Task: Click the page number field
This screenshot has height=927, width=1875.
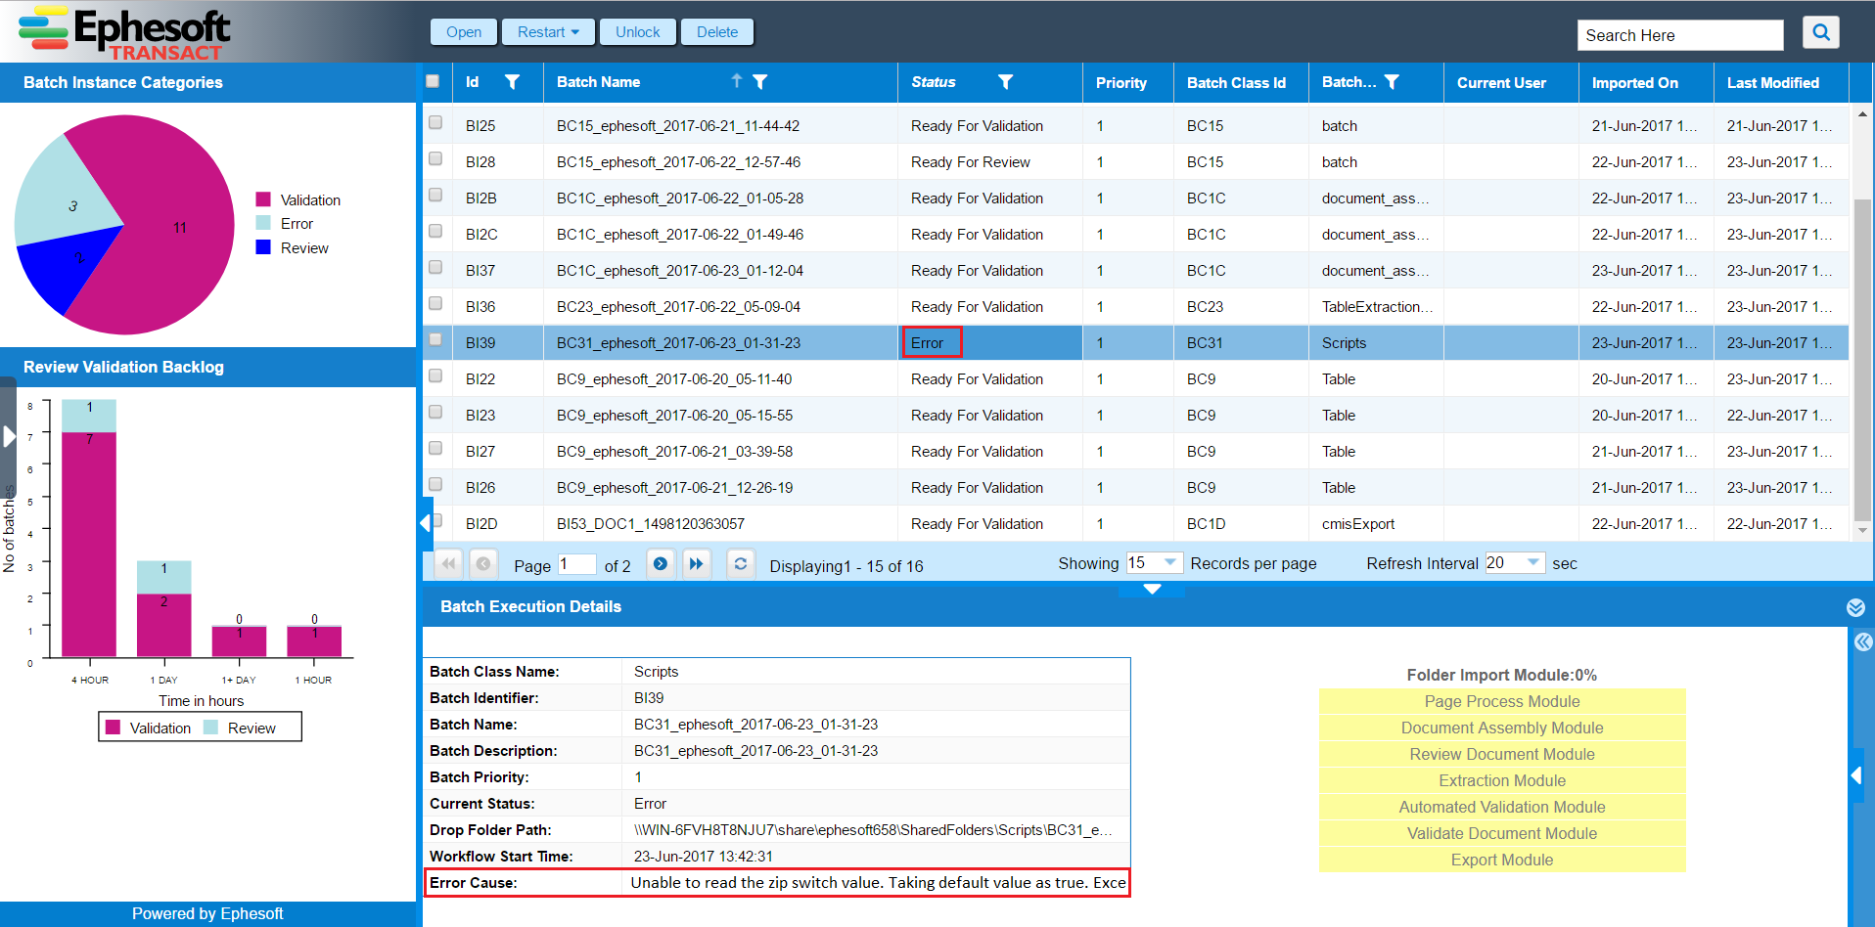Action: coord(577,564)
